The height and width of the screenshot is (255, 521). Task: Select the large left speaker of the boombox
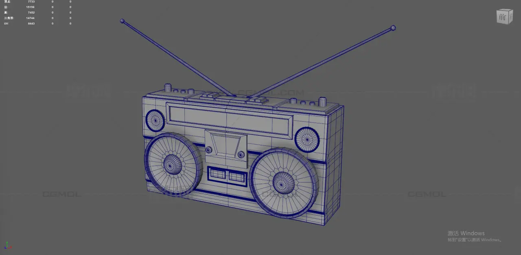click(x=173, y=164)
